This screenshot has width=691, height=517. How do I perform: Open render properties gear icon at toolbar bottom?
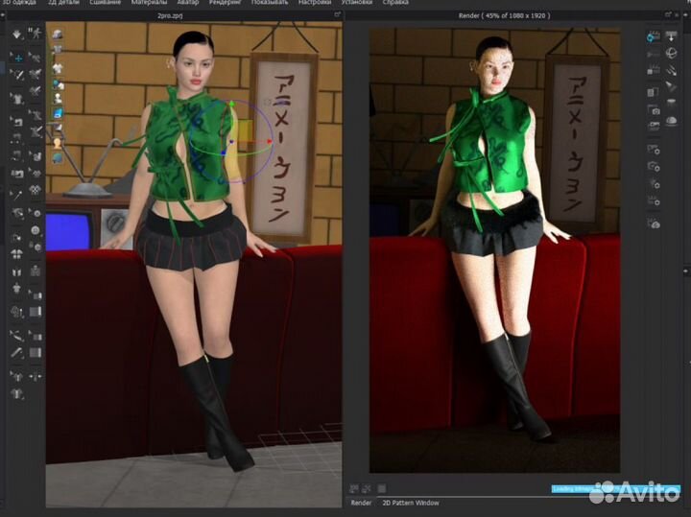pyautogui.click(x=654, y=201)
